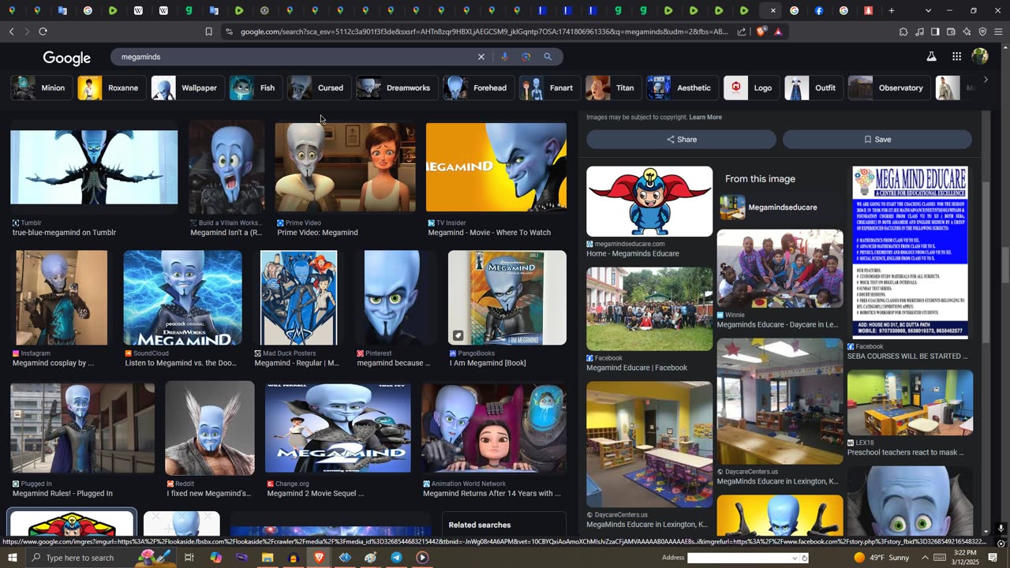Submit search with the magnifier icon
Viewport: 1010px width, 568px height.
click(x=548, y=57)
